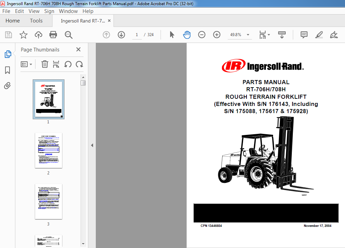
Task: Collapse the navigation pane with left arrow
Action: [92, 145]
